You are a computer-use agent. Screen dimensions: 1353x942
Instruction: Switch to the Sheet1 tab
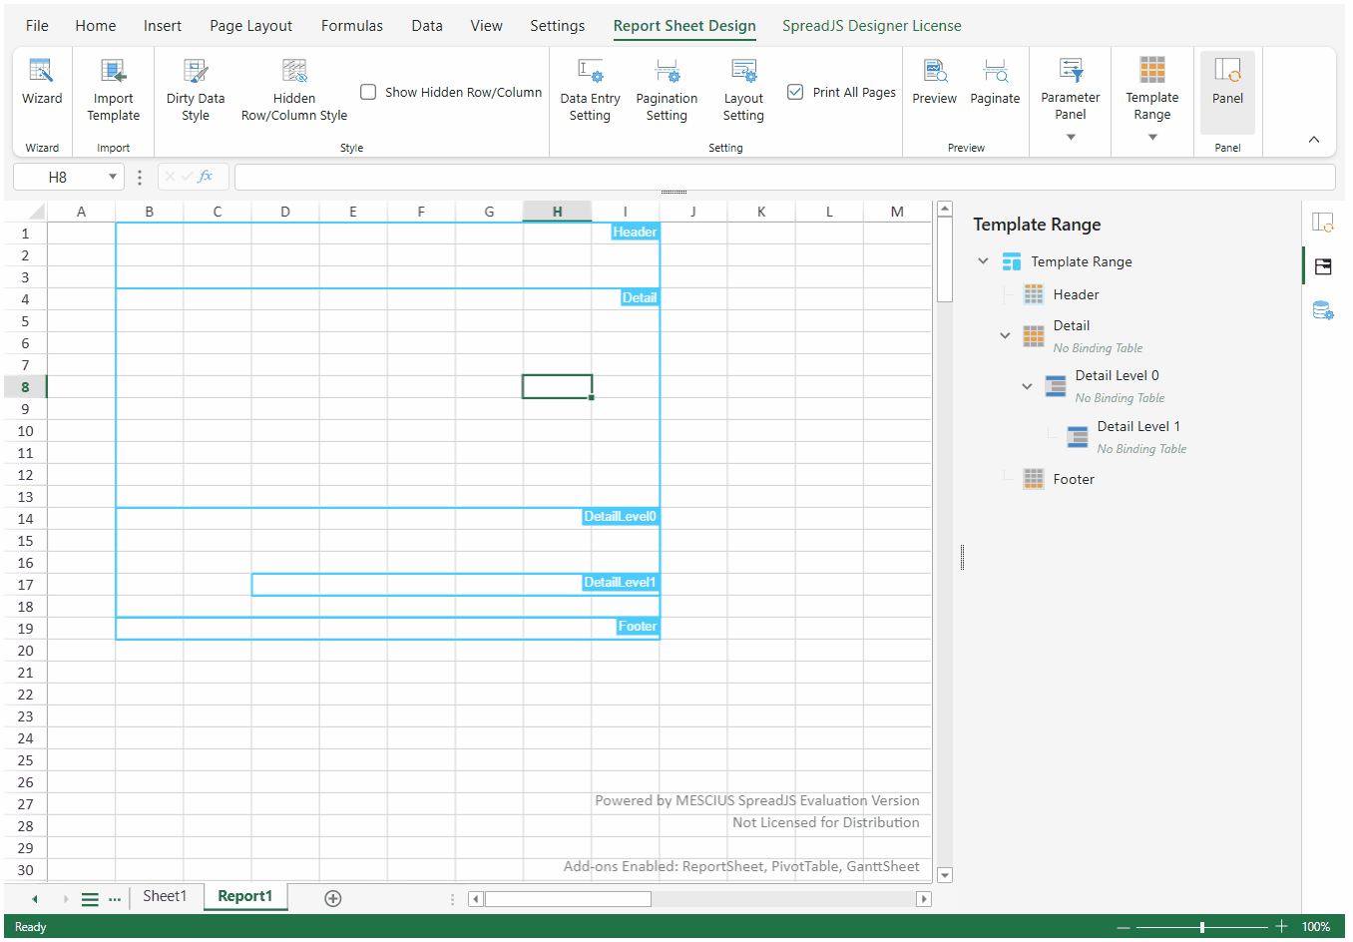tap(165, 896)
